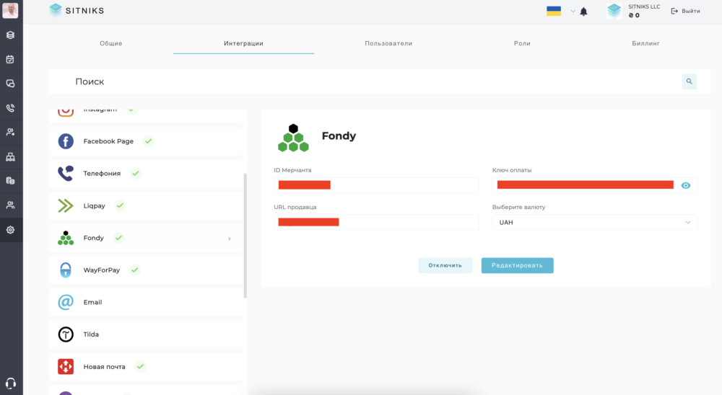Click the ID Мерчанта field
The image size is (722, 395).
pos(376,185)
